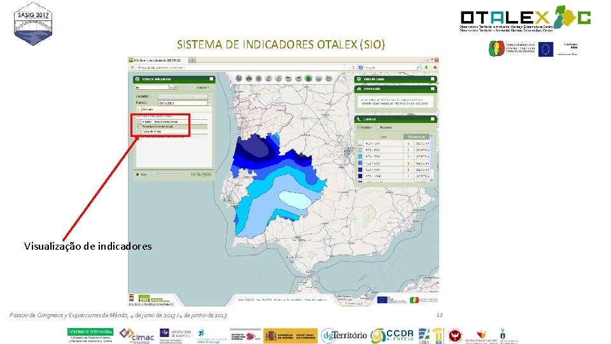This screenshot has width=611, height=344.
Task: Toggle the Indicador header checkbox in the list
Action: point(139,110)
